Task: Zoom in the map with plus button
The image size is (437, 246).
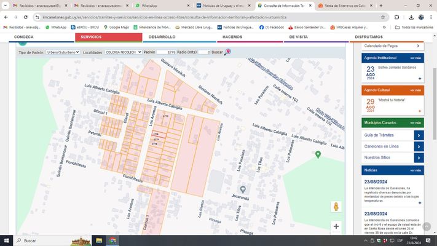Action: coord(336,226)
